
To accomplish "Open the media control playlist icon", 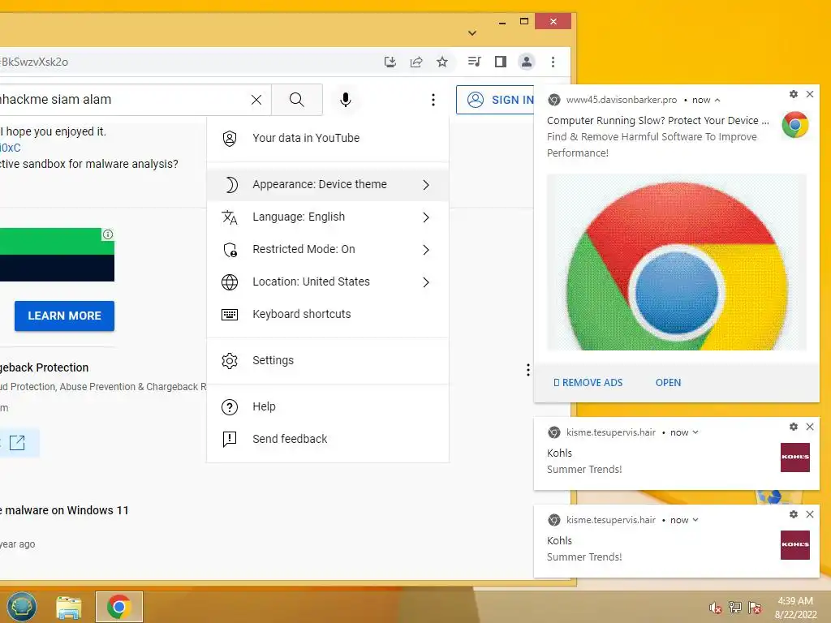I will tap(474, 62).
